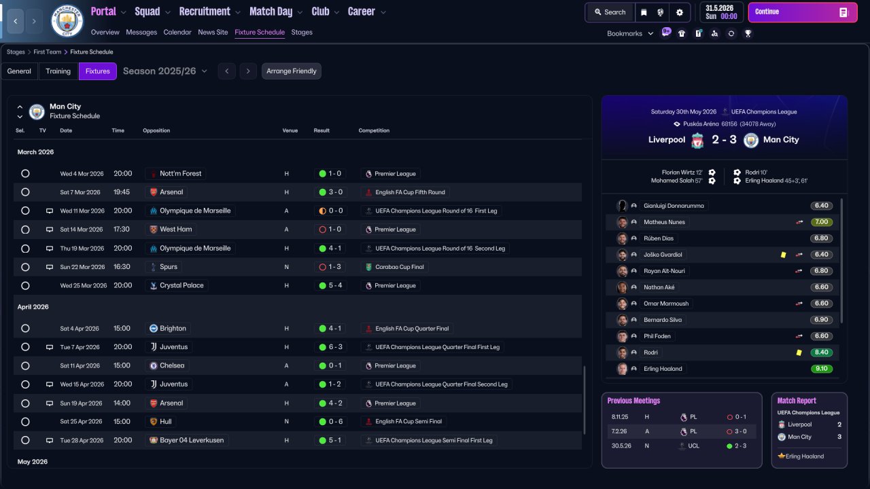Open the Season 2025/26 dropdown

[x=165, y=71]
